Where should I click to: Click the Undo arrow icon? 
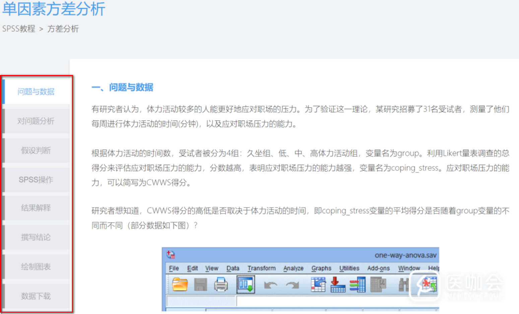270,285
